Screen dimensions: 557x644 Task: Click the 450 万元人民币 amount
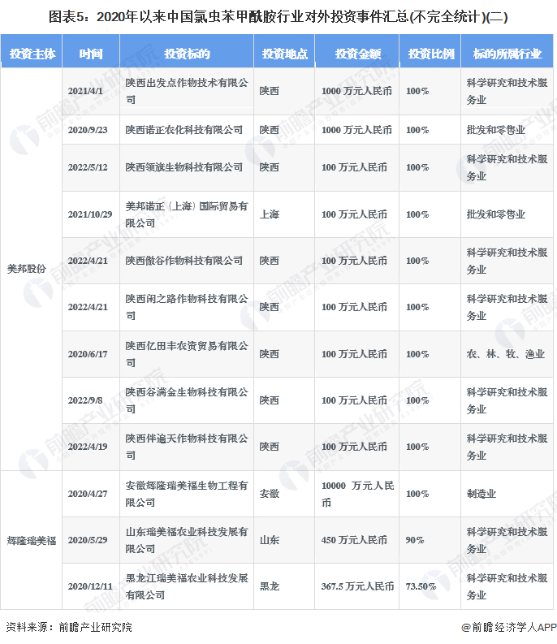click(354, 540)
